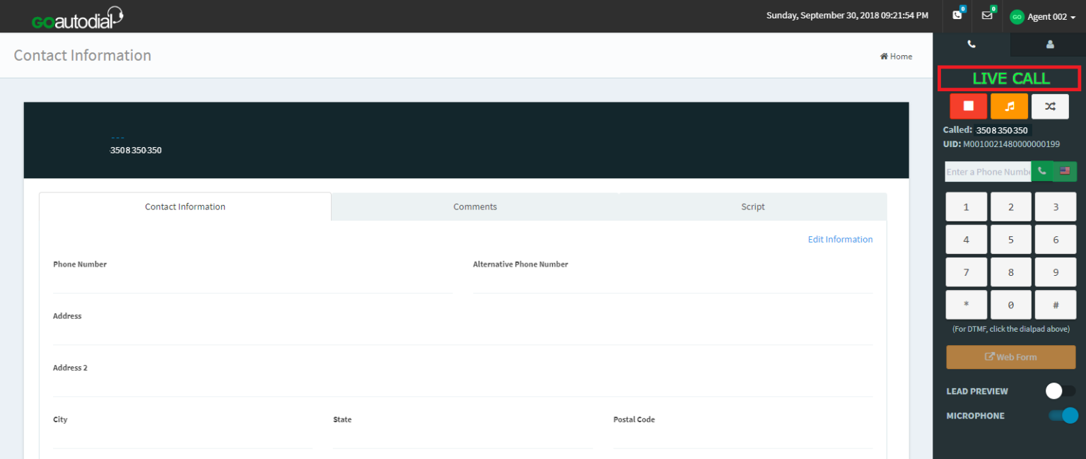
Task: Select the phone panel tab icon
Action: click(x=971, y=44)
